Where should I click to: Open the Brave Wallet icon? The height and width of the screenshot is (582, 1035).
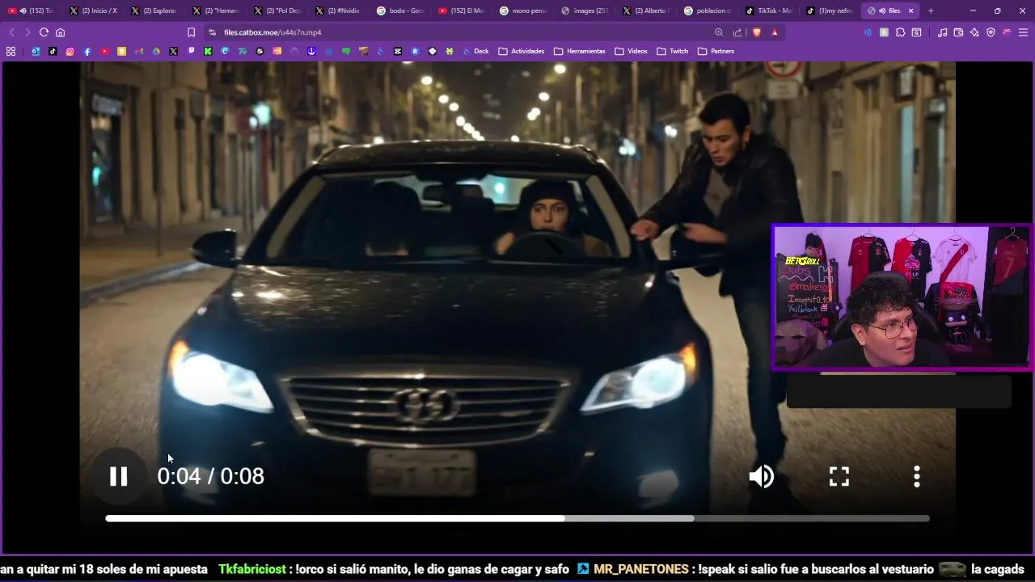(x=958, y=32)
